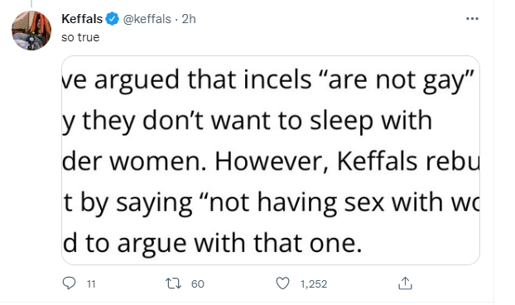Open the three-dot more options menu

tap(472, 19)
